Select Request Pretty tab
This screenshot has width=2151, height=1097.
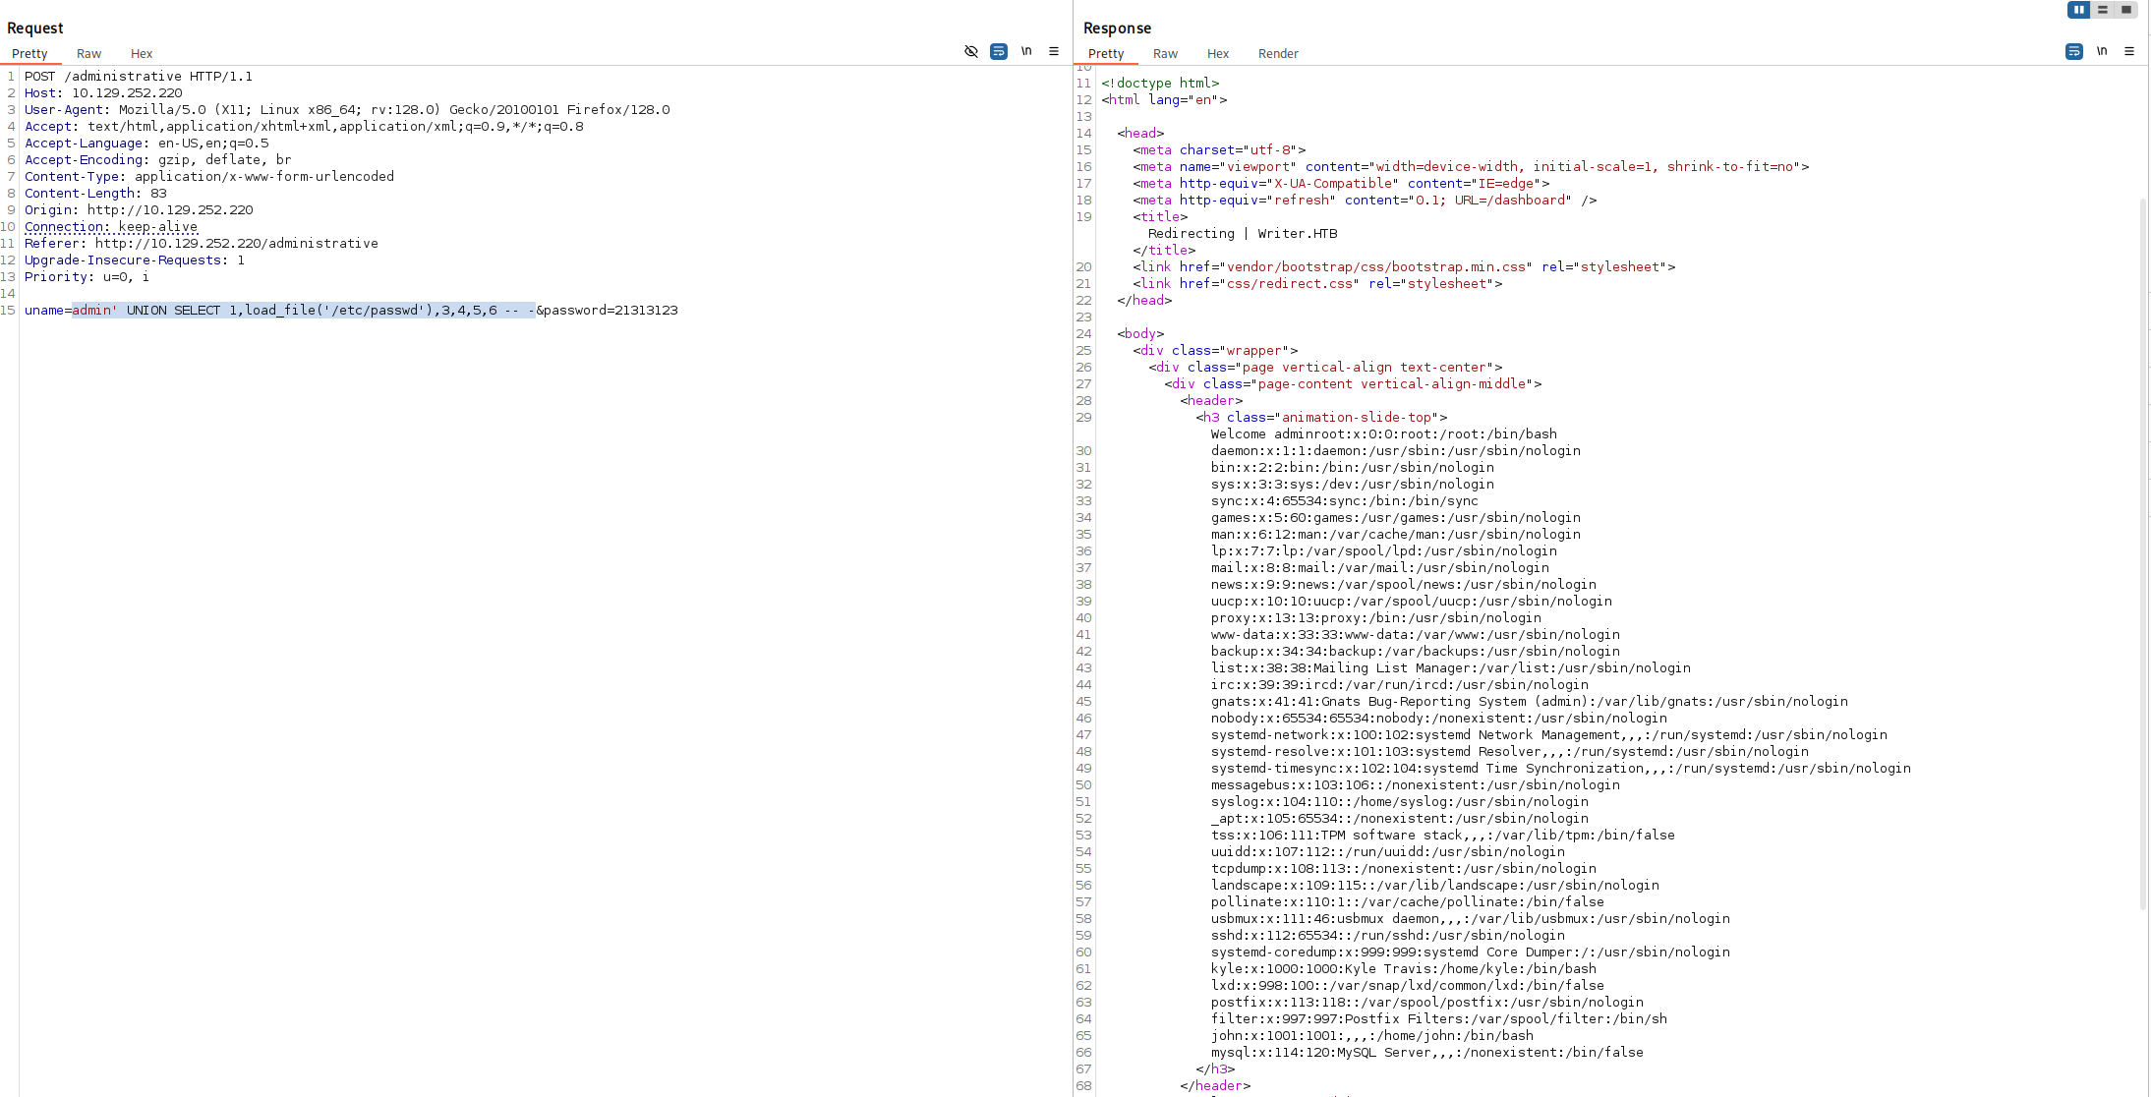[x=29, y=54]
